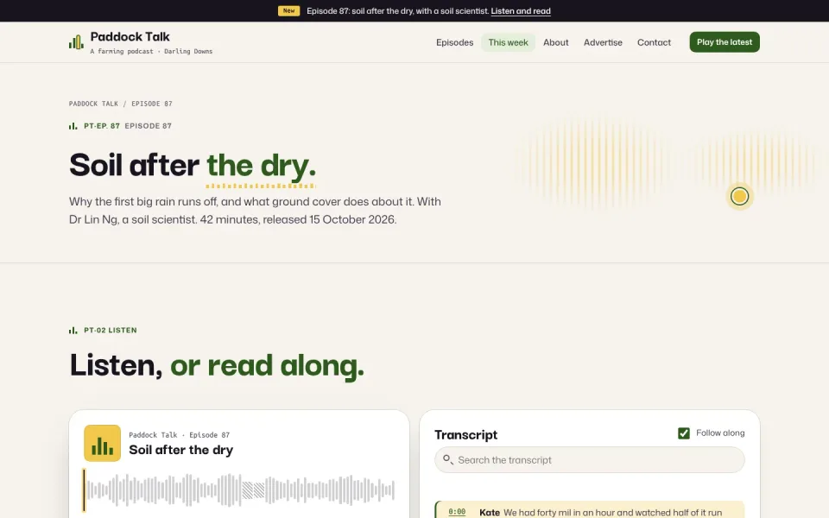
Task: Click the Search the transcript field
Action: (x=590, y=460)
